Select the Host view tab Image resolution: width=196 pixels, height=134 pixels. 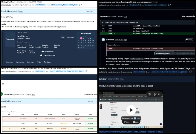coord(63,37)
